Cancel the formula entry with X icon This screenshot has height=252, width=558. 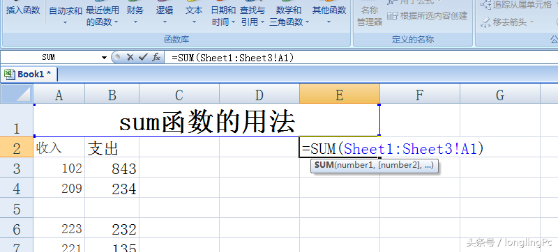tap(130, 57)
